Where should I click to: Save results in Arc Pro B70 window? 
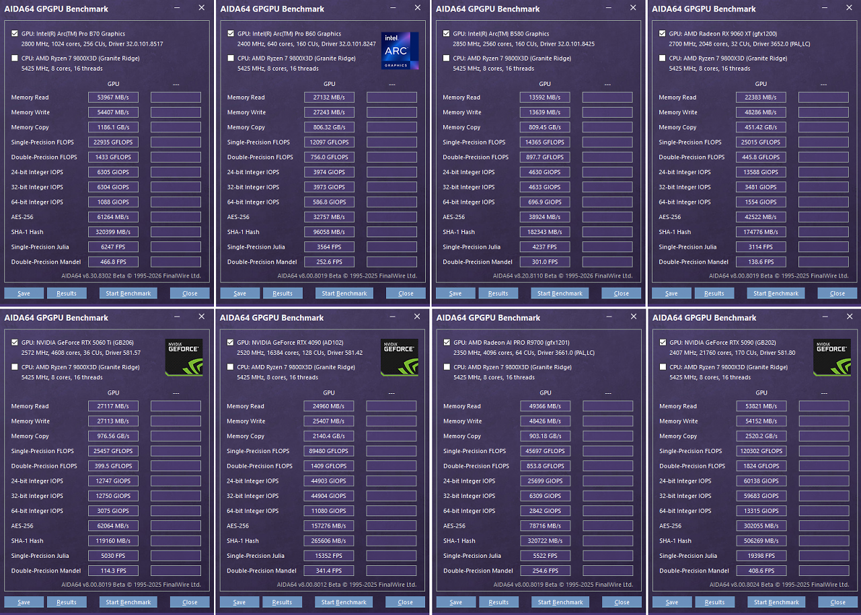(24, 293)
